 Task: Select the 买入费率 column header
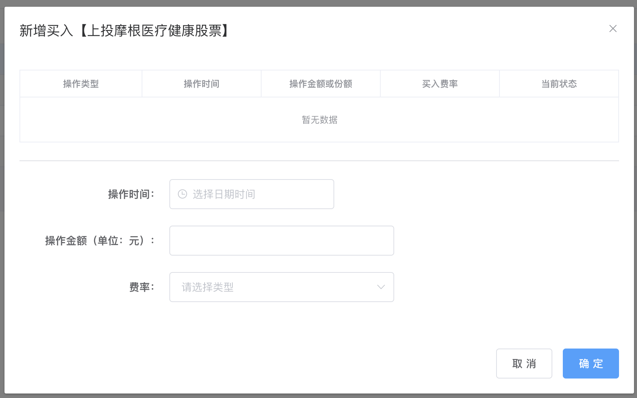click(x=440, y=84)
